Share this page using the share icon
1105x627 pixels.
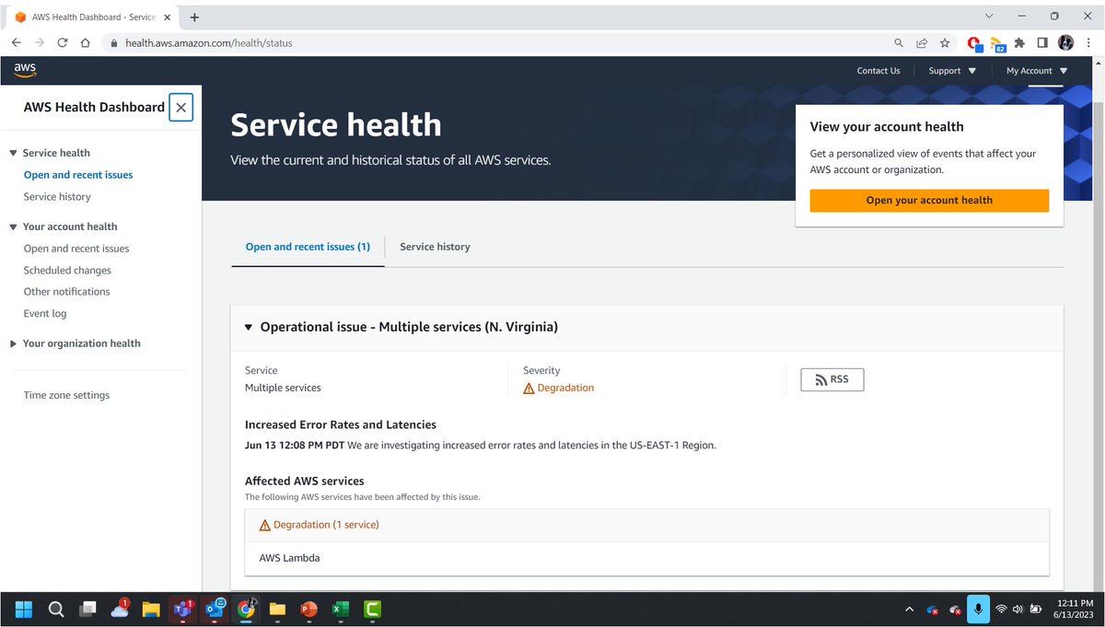(x=922, y=42)
